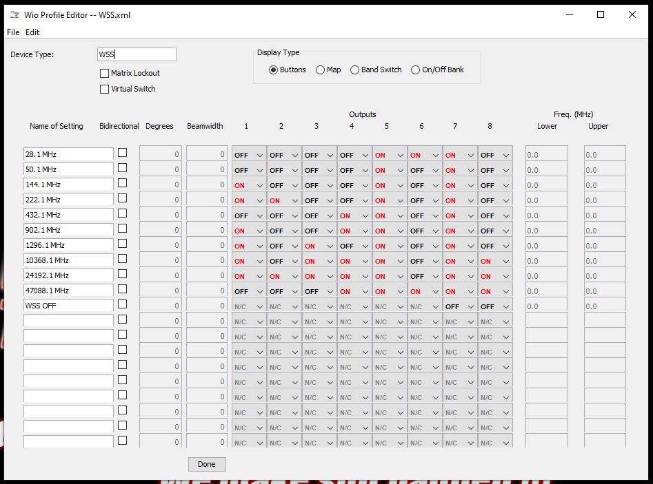The width and height of the screenshot is (653, 484).
Task: Minimize the Wio Profile Editor window
Action: tap(568, 14)
